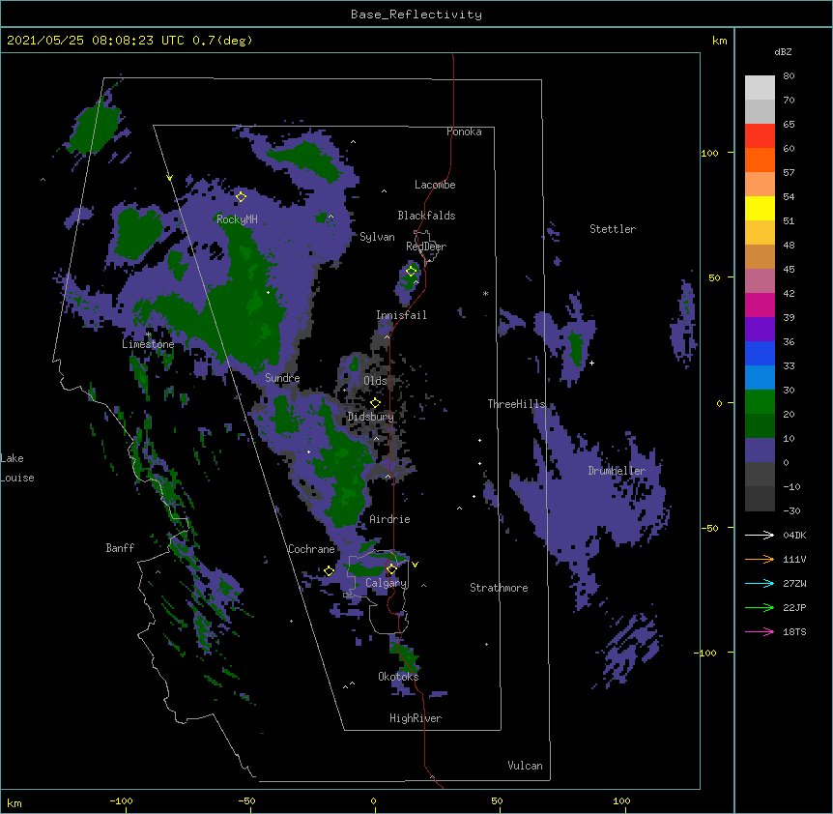
Task: Pick the lightest gray 70-80 dBZ swatch
Action: pos(760,88)
